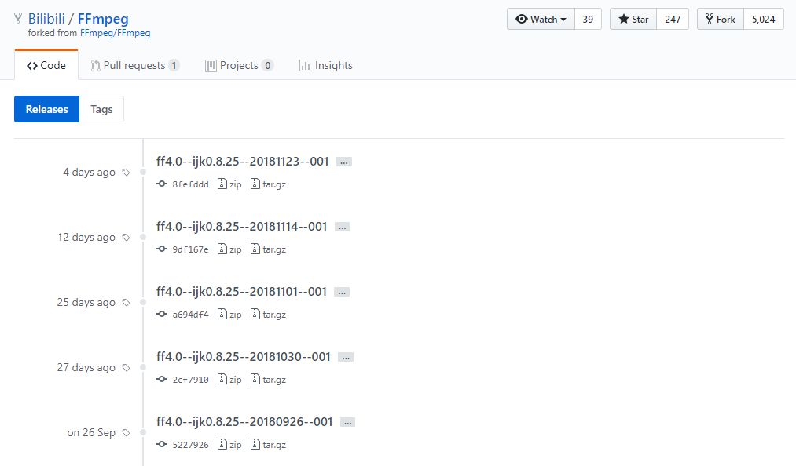Screen dimensions: 796x466
Task: Open the Bilibili owner link
Action: pyautogui.click(x=46, y=19)
